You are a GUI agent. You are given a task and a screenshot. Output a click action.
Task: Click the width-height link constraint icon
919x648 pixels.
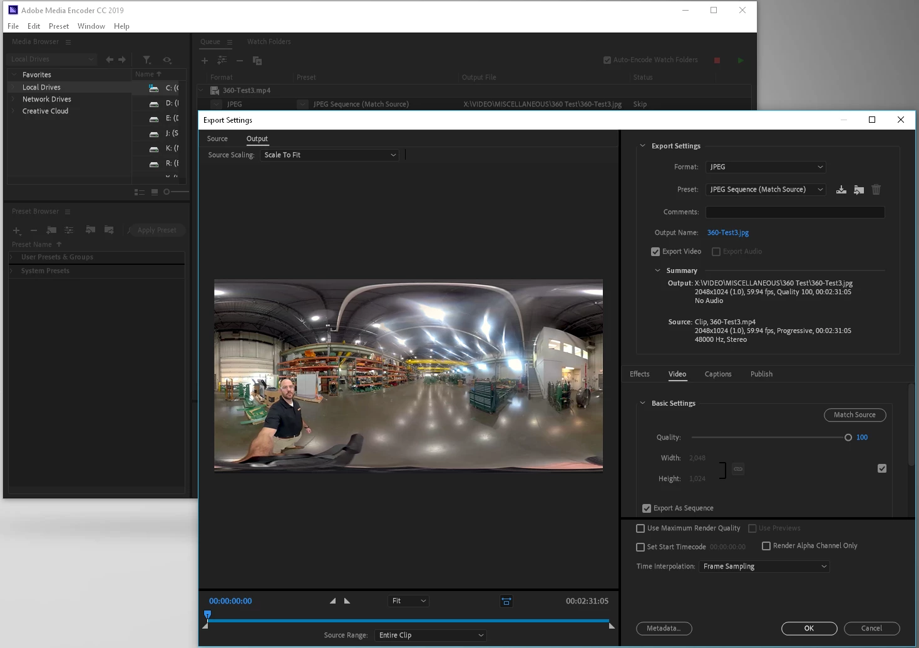click(x=738, y=469)
